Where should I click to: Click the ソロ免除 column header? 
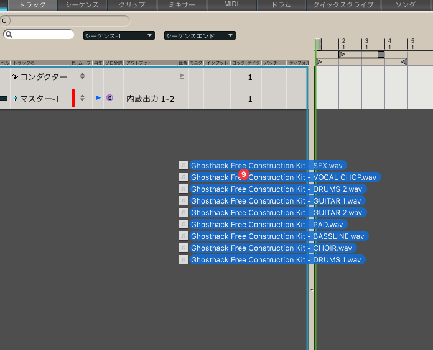click(114, 63)
